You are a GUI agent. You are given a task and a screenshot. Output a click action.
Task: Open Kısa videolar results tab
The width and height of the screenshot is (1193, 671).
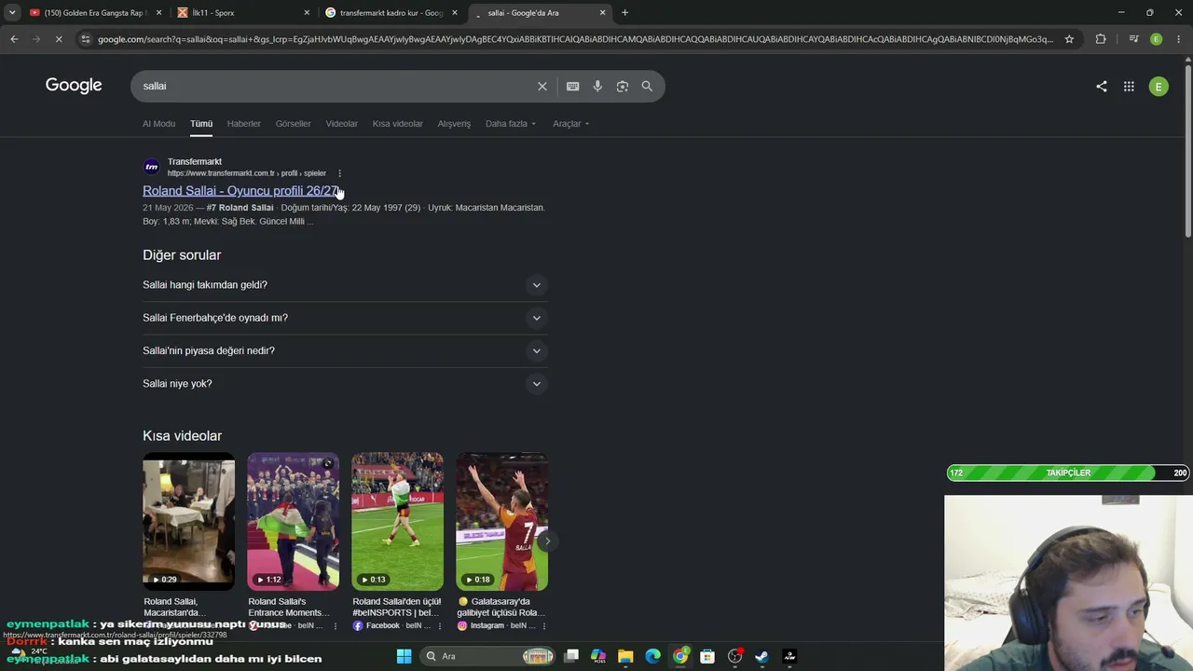[398, 124]
